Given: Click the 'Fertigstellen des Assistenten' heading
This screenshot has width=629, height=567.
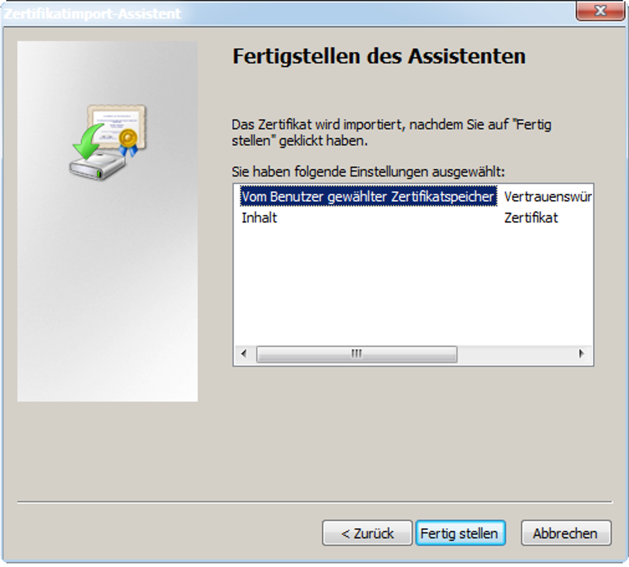Looking at the screenshot, I should 379,56.
